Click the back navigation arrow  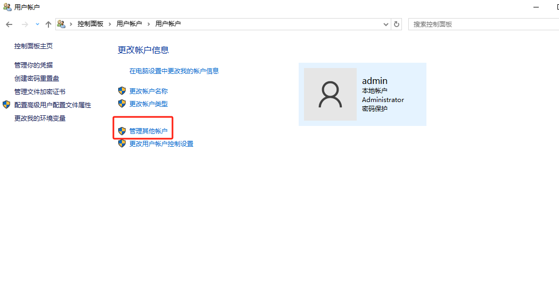[x=9, y=24]
